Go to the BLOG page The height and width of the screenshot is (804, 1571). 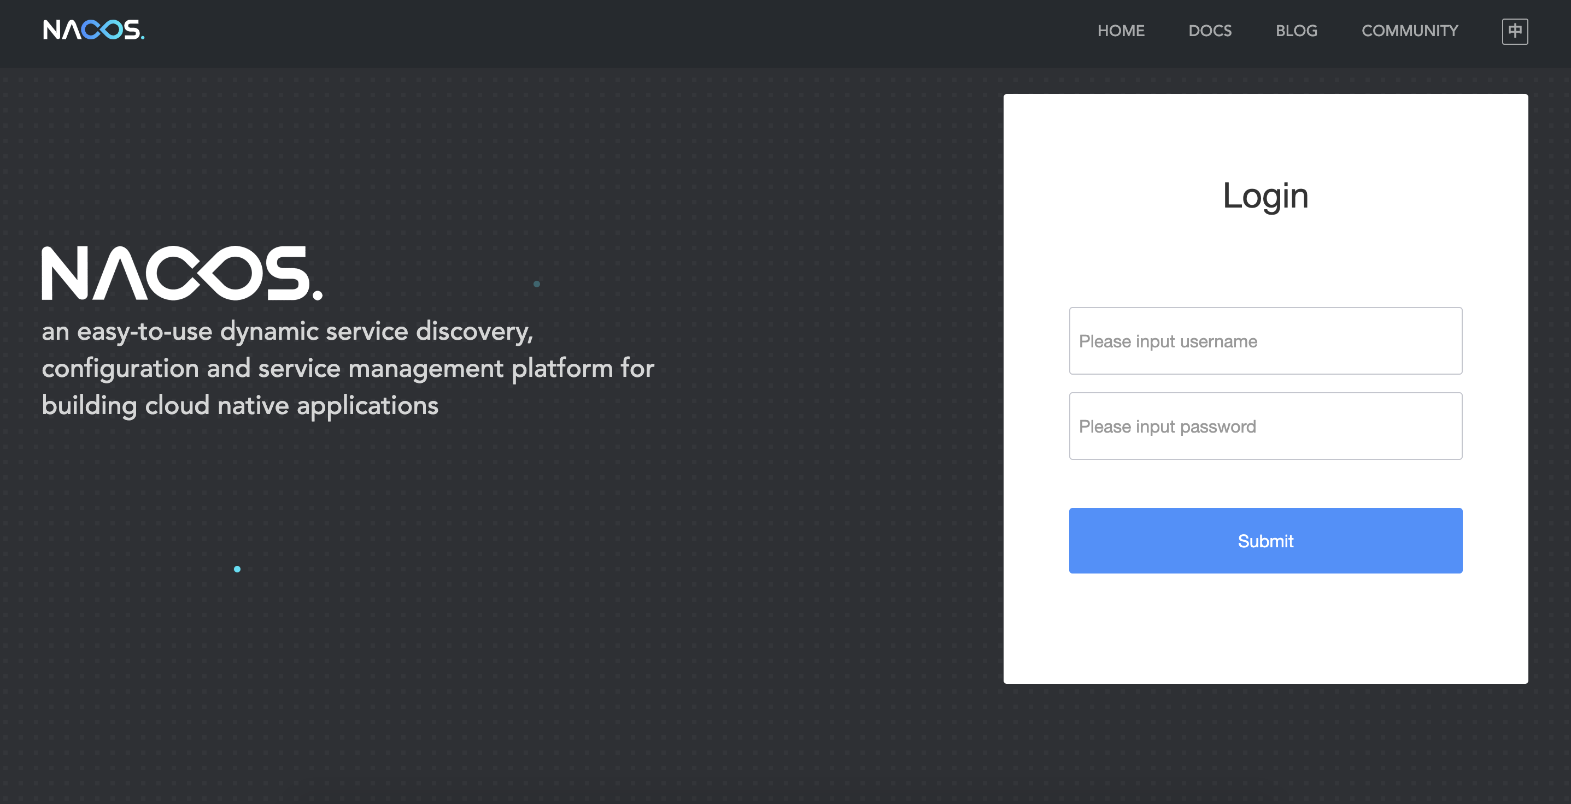(x=1296, y=31)
